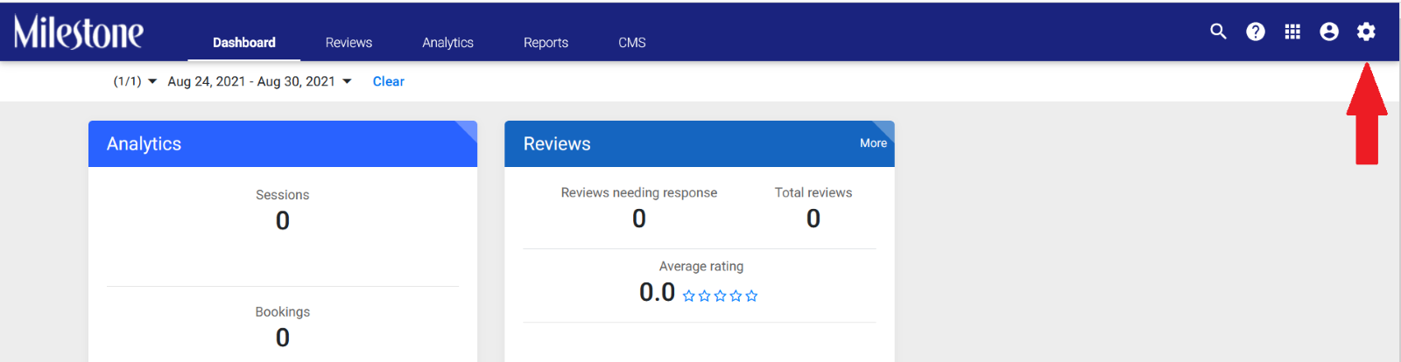Click the Total reviews count 0

[x=813, y=219]
